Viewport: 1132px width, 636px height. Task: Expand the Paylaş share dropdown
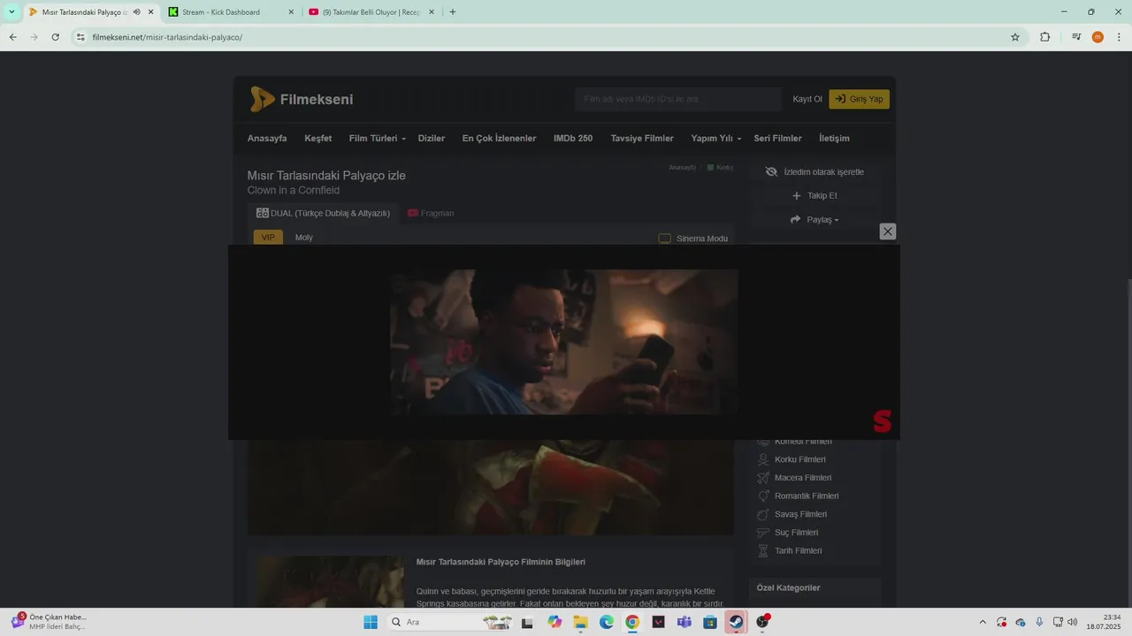click(815, 220)
